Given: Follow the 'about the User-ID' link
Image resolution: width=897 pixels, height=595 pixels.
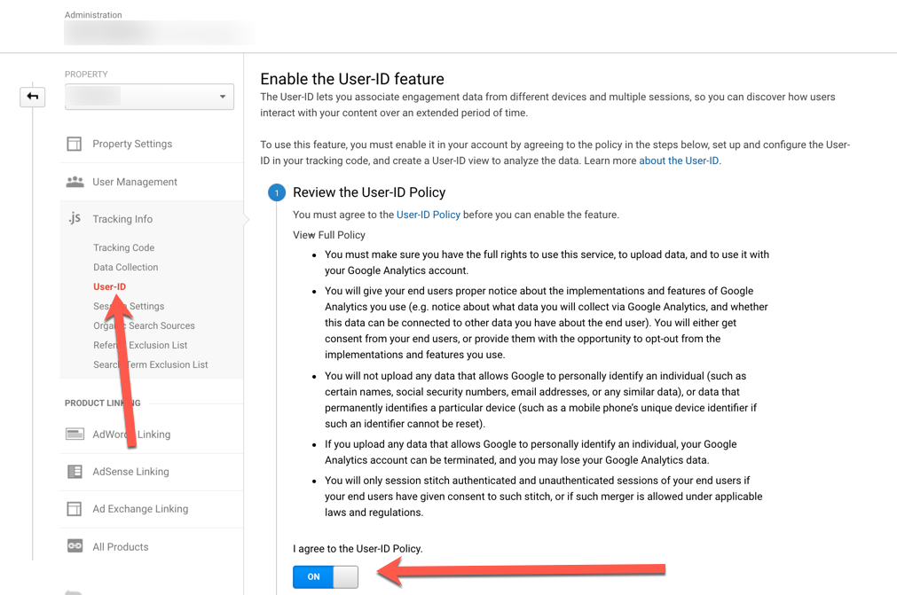Looking at the screenshot, I should 679,160.
